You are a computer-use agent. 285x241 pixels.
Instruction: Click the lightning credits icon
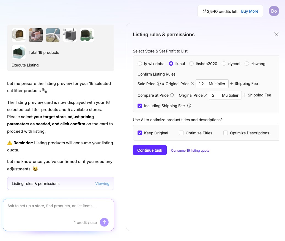[x=204, y=11]
